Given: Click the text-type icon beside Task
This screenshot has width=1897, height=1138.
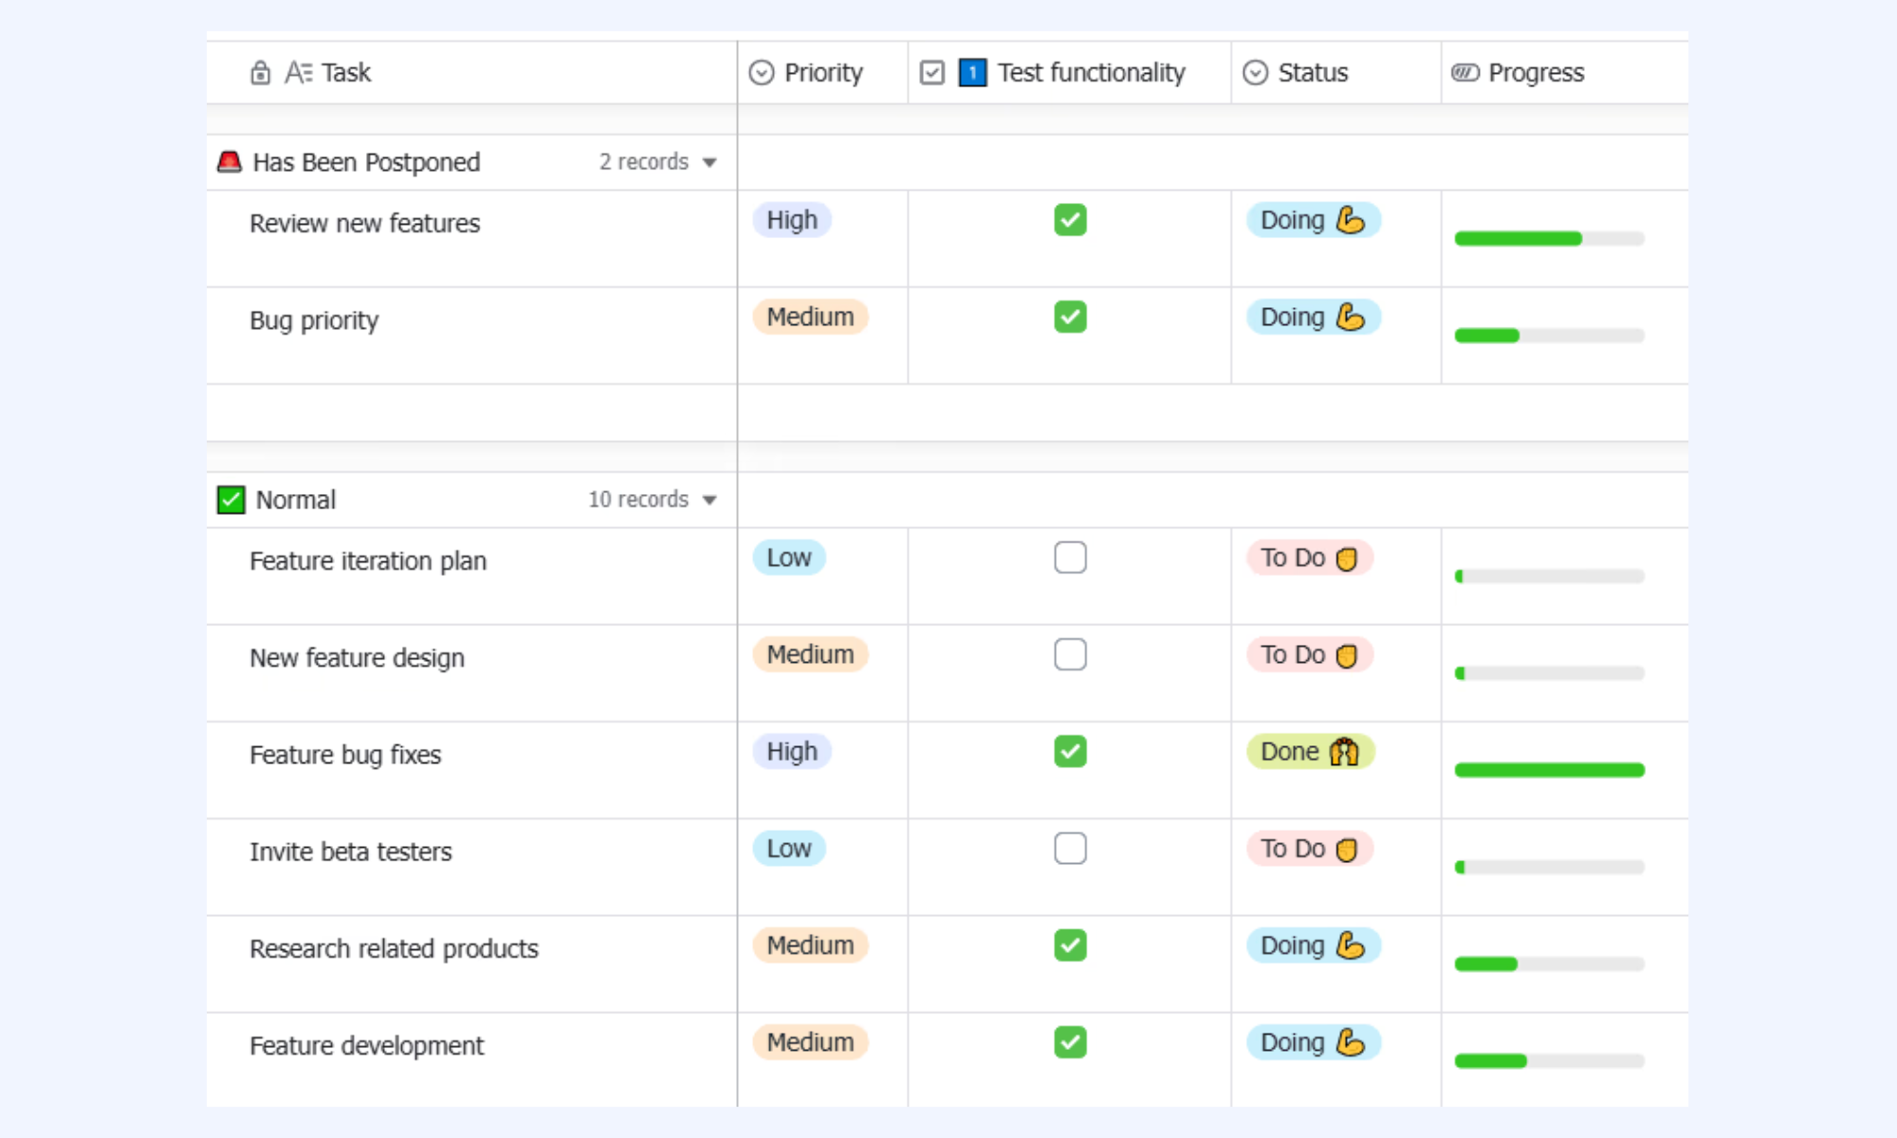Looking at the screenshot, I should click(298, 73).
